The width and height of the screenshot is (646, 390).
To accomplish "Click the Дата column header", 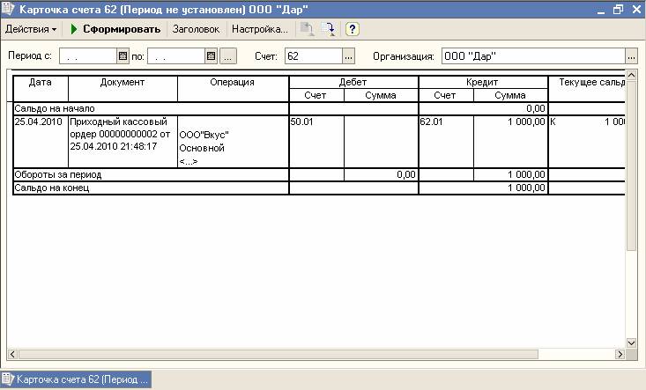I will coord(41,88).
